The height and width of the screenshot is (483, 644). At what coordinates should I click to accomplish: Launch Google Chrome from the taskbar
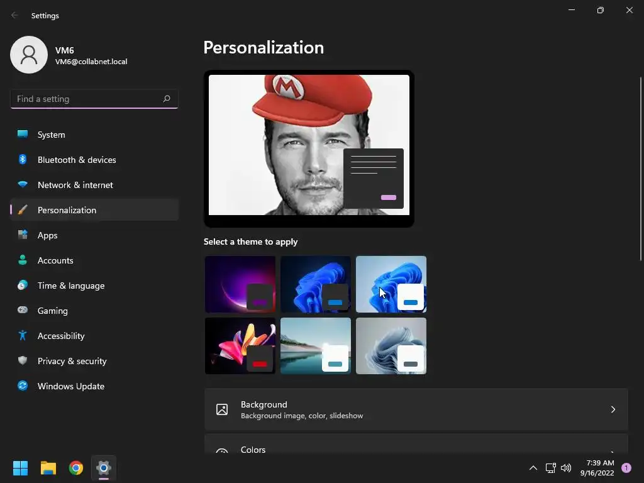tap(76, 468)
